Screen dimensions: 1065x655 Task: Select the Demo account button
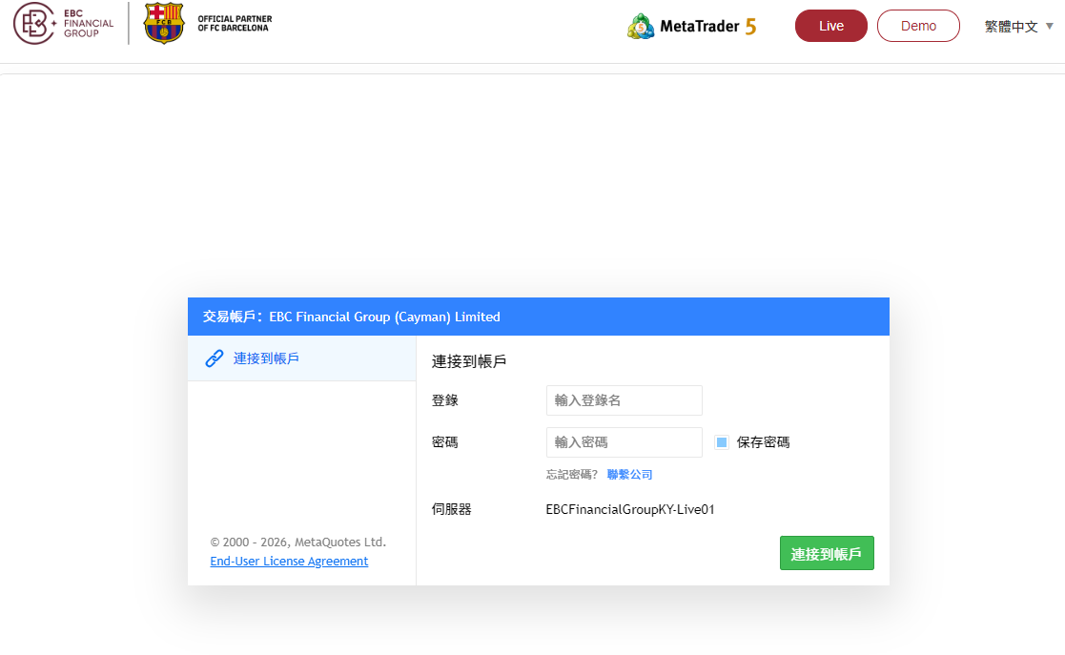pos(918,26)
